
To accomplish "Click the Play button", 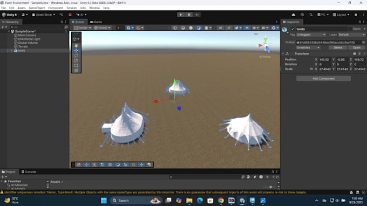I will [181, 15].
